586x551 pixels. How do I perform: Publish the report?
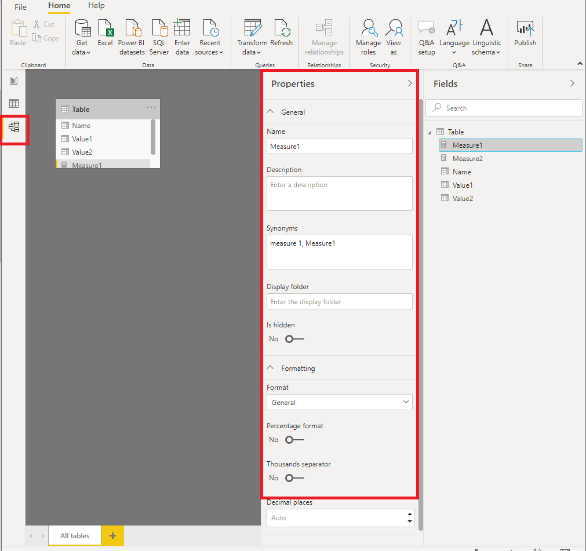(x=525, y=33)
